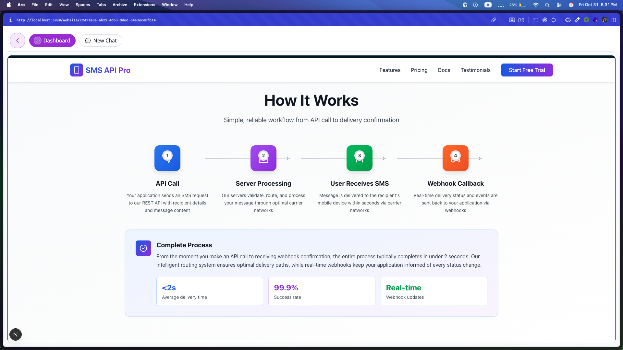Open the Dashboard button
This screenshot has height=350, width=623.
click(x=52, y=41)
